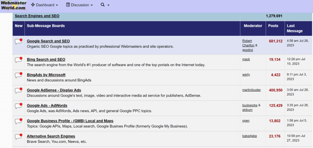313x148 pixels.
Task: Open moderator martinibuster's profile
Action: click(x=252, y=90)
